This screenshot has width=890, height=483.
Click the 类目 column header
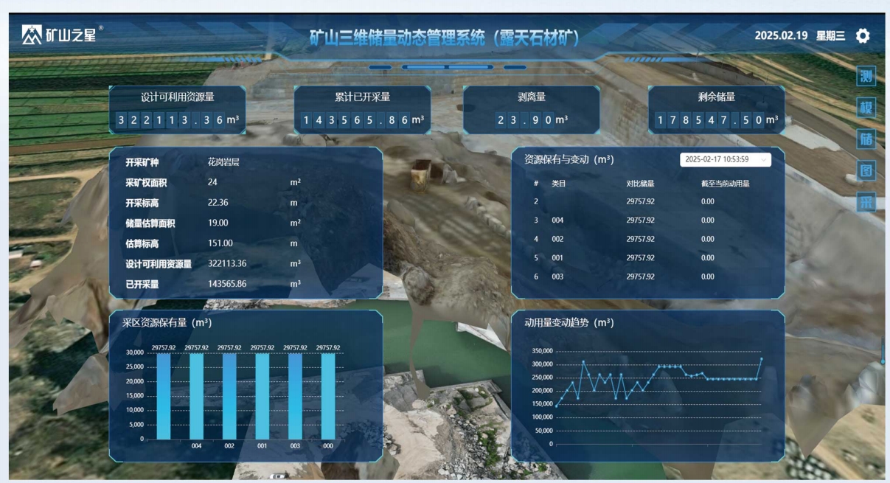(559, 184)
